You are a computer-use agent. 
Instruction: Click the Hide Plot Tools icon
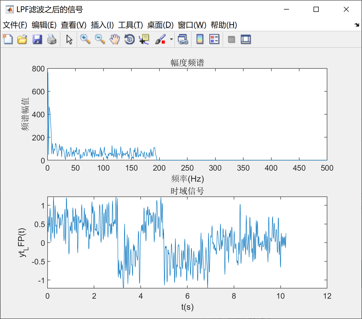coord(231,39)
